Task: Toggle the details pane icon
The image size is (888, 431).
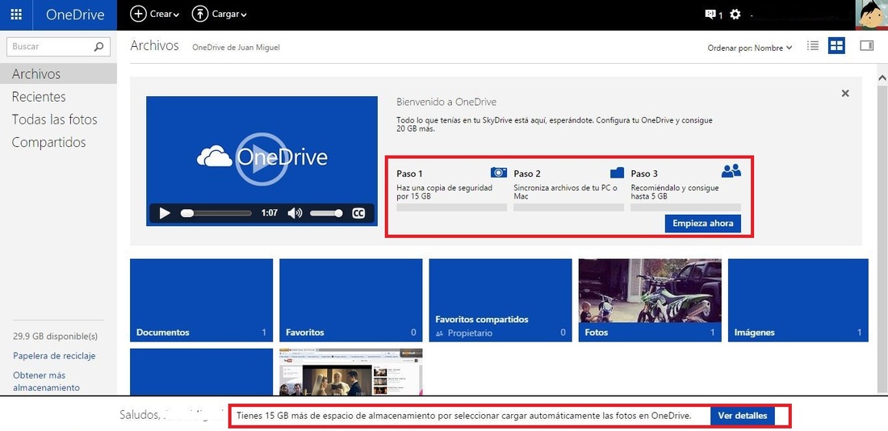Action: (866, 46)
